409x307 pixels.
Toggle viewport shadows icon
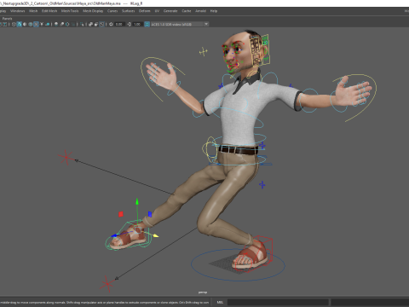coord(48,24)
